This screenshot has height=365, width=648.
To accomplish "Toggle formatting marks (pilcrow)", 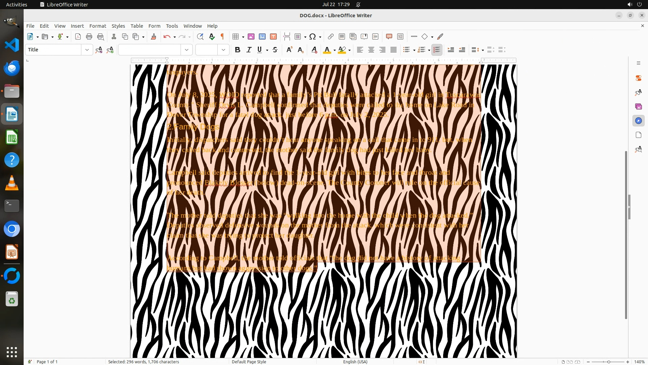I will point(222,36).
